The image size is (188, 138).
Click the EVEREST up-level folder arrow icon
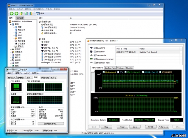(21, 13)
